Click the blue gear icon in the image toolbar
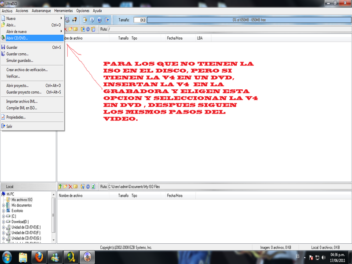Viewport: 352px width, 264px height. (x=88, y=29)
